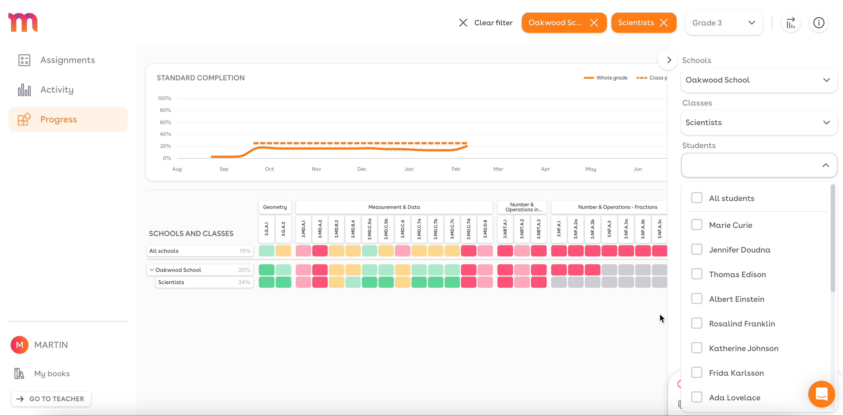Click the Clear filter X icon

pos(463,23)
